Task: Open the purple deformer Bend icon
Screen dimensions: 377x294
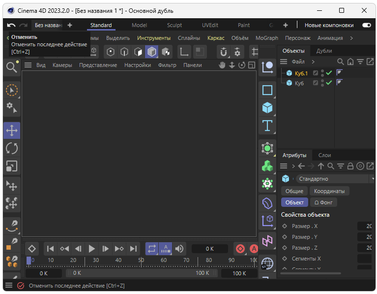Action: pyautogui.click(x=267, y=203)
